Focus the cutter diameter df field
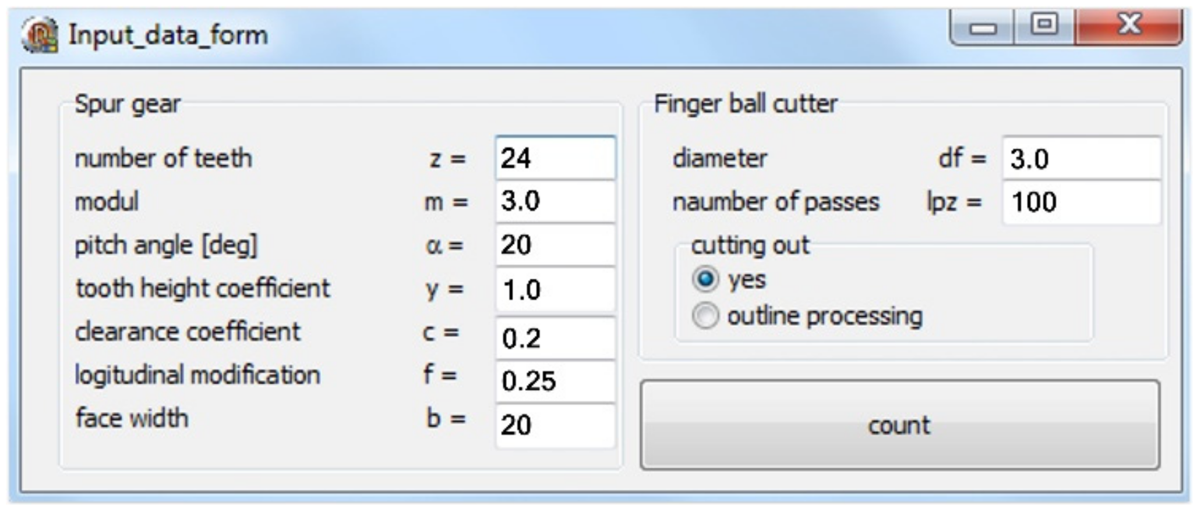Screen dimensions: 1197x513 [x=1081, y=158]
